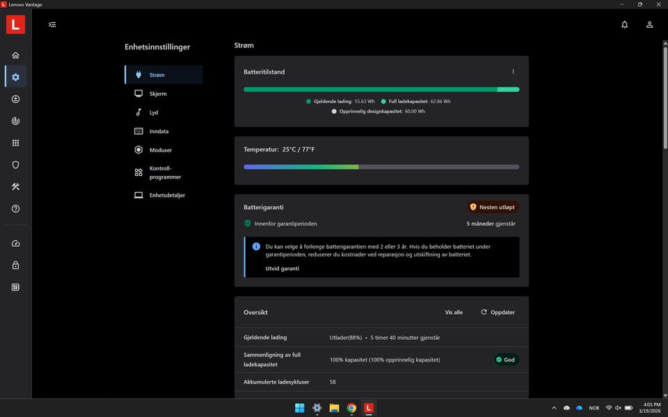Click the speedometer performance icon in sidebar
668x417 pixels.
click(x=15, y=244)
